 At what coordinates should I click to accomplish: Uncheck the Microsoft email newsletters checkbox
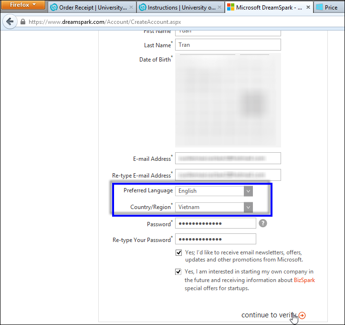[x=178, y=252]
